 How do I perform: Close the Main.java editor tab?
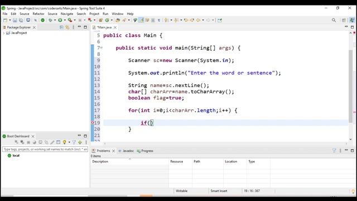[115, 27]
